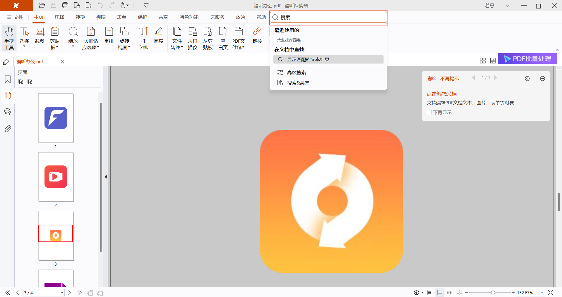Image resolution: width=562 pixels, height=297 pixels.
Task: Adjust the zoom slider handle
Action: [493, 293]
